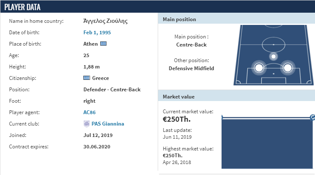Click the Defender - Centre-Back position value
This screenshot has width=315, height=175.
(112, 90)
